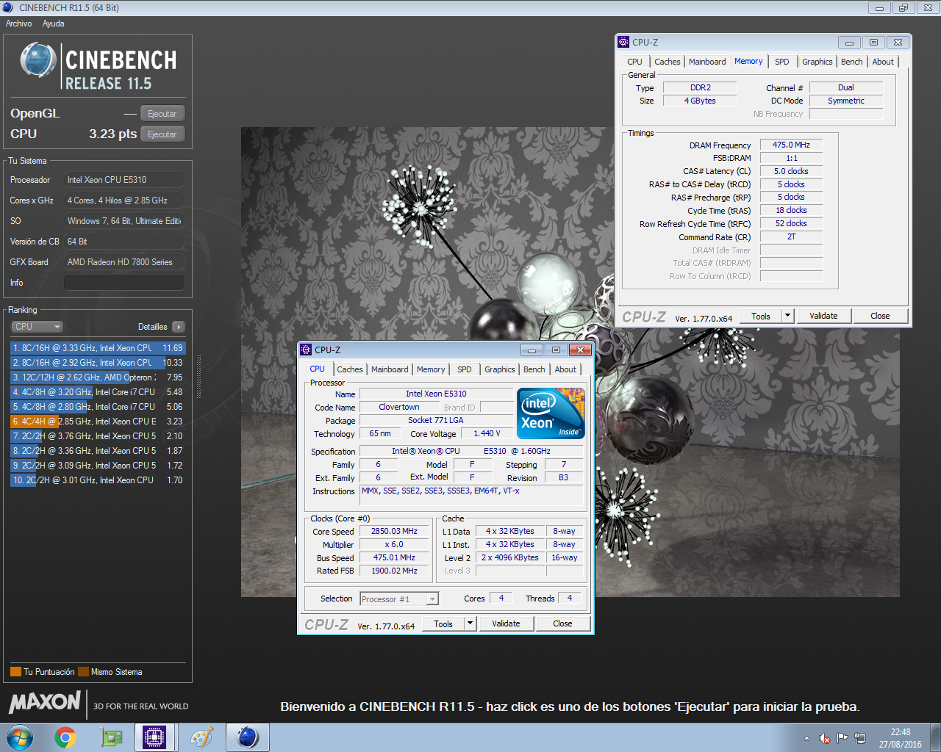
Task: Select Mainboard tab in Memory CPU-Z window
Action: point(707,62)
